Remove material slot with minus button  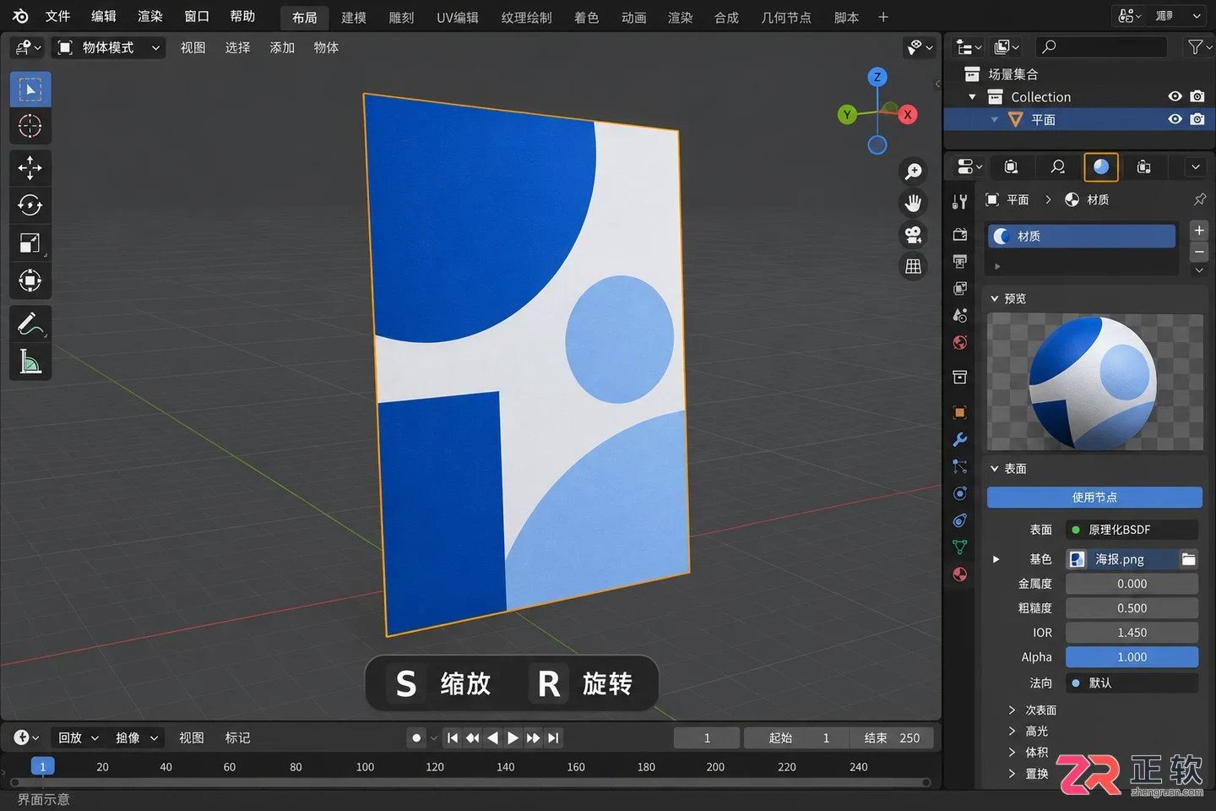[x=1199, y=252]
